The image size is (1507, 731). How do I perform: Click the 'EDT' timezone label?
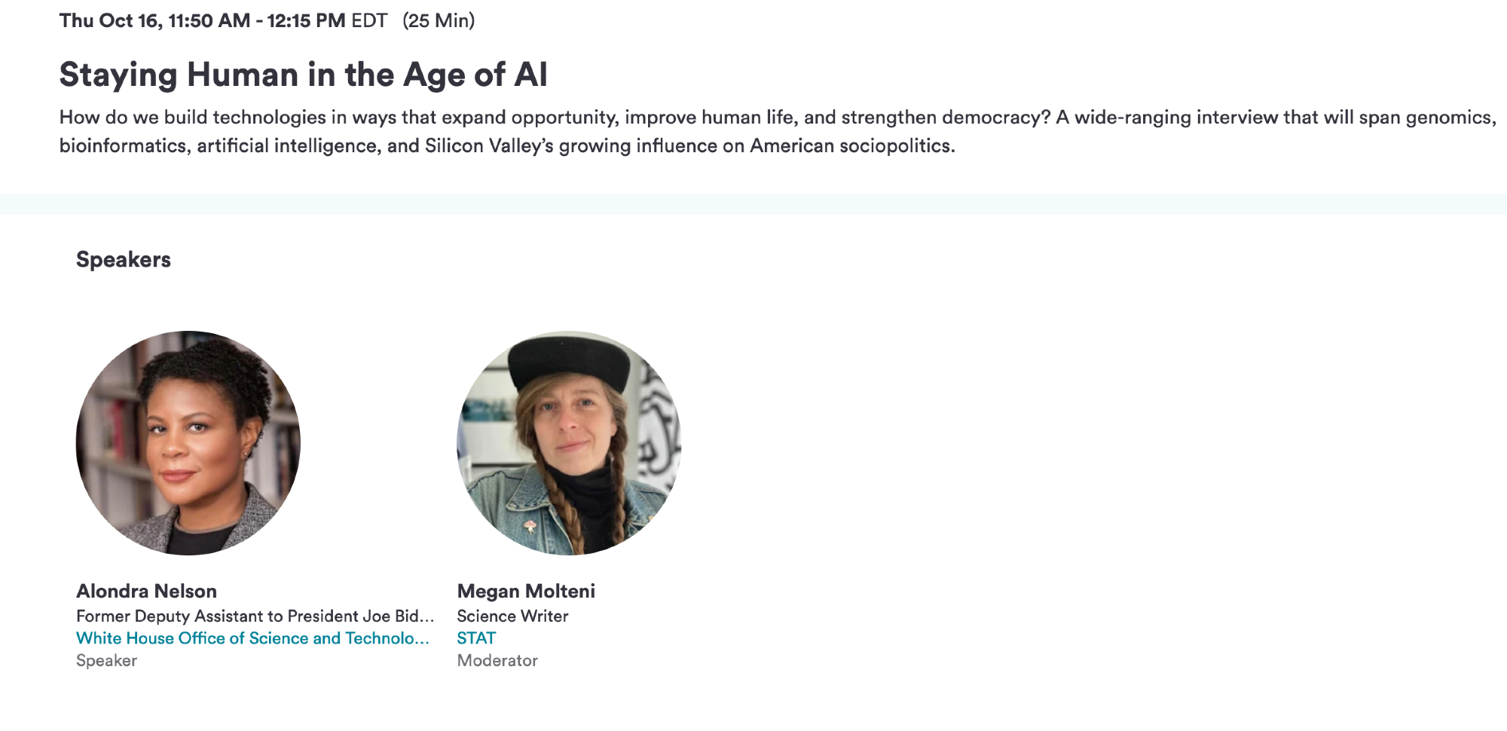tap(369, 20)
